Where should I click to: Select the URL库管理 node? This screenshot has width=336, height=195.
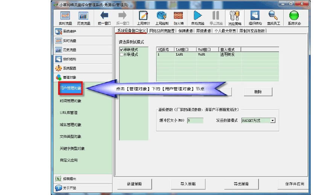coord(68,113)
